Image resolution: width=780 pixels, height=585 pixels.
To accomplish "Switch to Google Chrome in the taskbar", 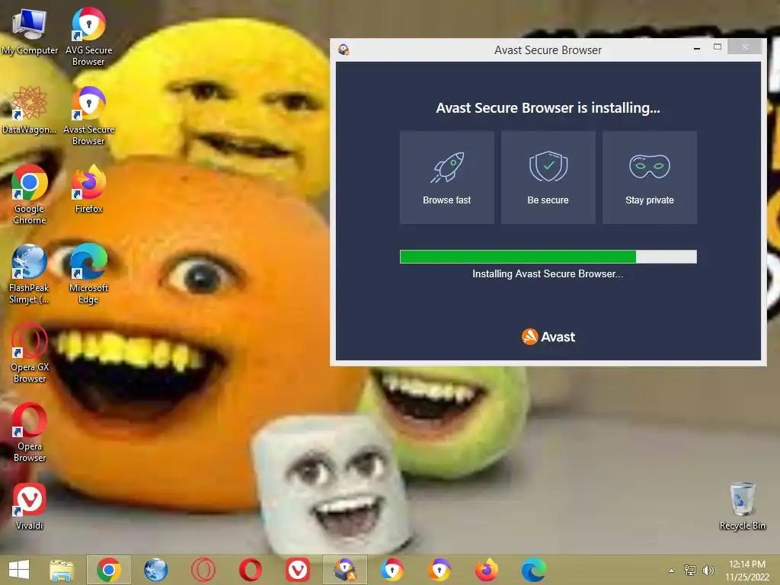I will click(x=109, y=570).
